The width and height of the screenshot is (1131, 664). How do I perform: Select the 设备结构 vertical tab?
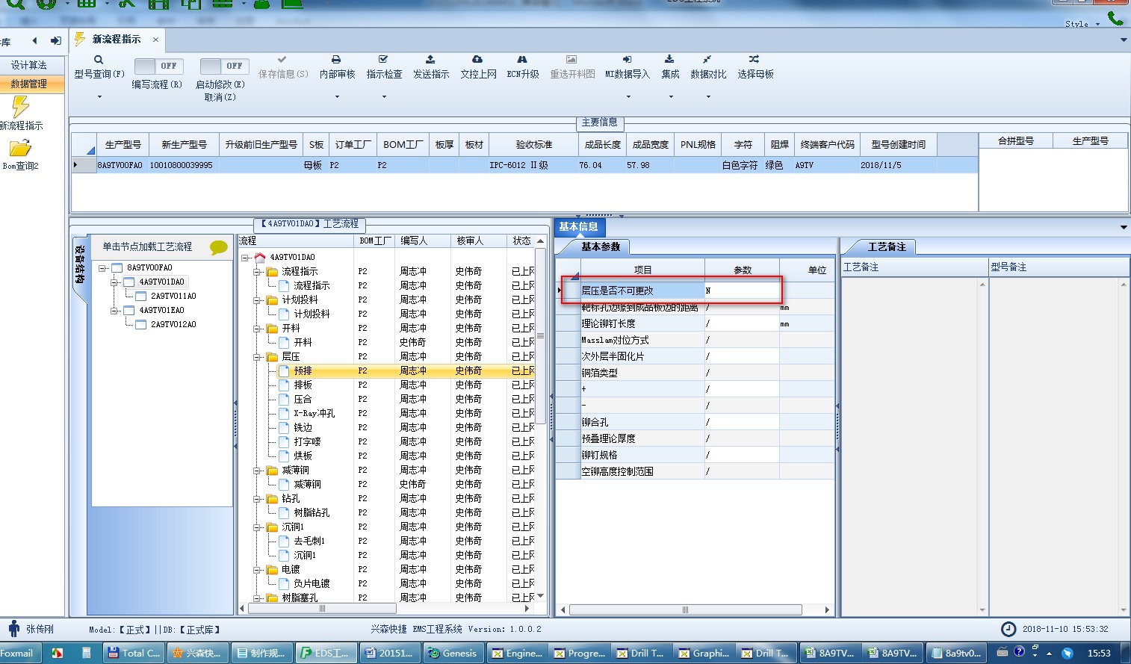80,265
